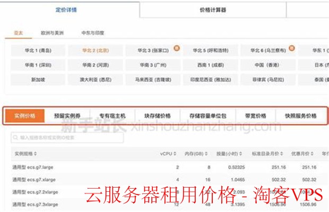The height and width of the screenshot is (212, 329).
Task: Choose region 华北 3 (张家口)
Action: pyautogui.click(x=153, y=50)
